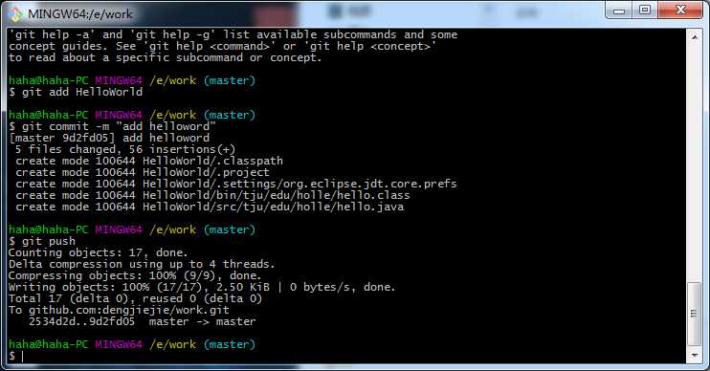Close the MINGW64 terminal window

(680, 10)
